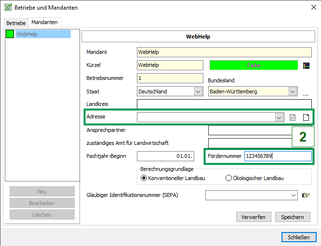Click the app icon in title bar
This screenshot has height=246, width=321.
click(8, 8)
